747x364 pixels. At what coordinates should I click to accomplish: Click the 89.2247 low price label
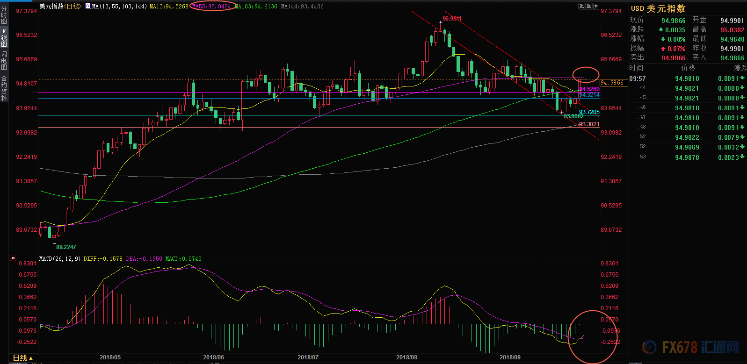click(66, 247)
